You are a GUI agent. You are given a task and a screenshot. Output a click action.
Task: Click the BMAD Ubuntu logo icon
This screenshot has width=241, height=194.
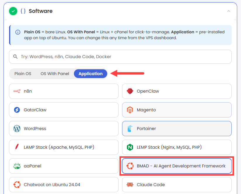tap(130, 166)
